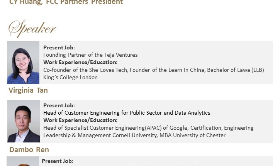Click "Work Experience/Education:" label in Dambo Ren's bio
Screen dimensions: 278x166
click(x=80, y=120)
